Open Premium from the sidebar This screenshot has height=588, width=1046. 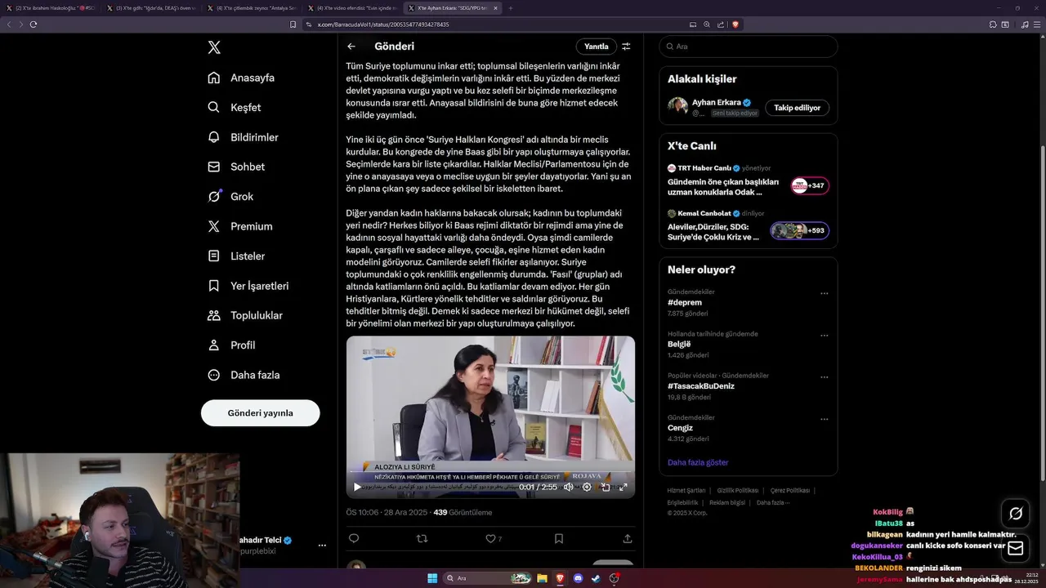(x=239, y=226)
